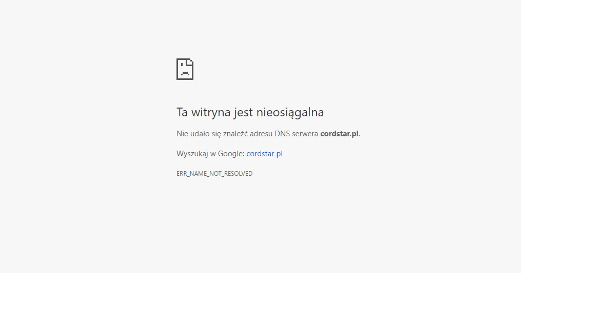
Task: Click the sad page error icon
Action: tap(185, 69)
